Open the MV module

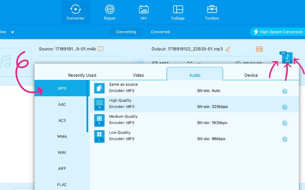[144, 13]
